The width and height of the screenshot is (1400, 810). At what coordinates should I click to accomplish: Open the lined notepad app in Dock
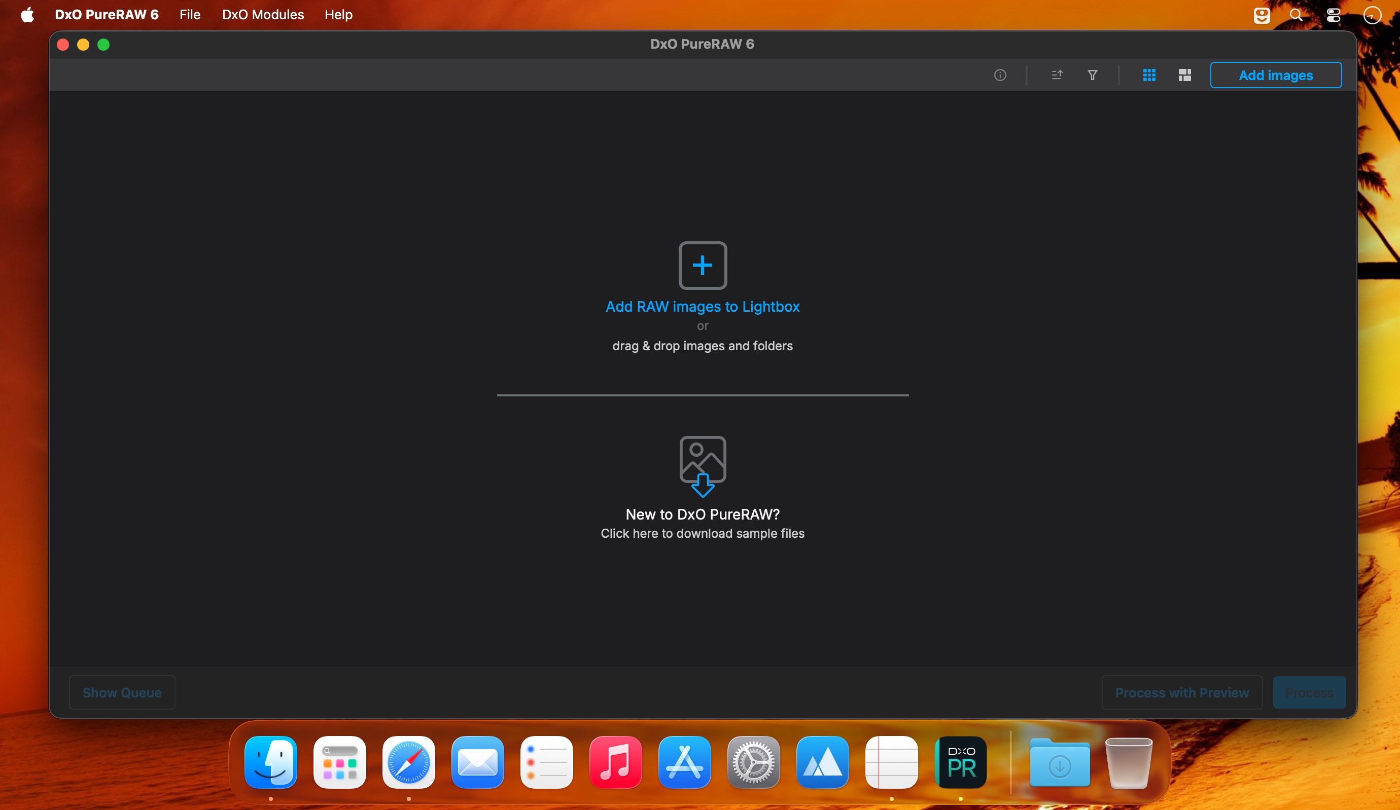coord(891,762)
